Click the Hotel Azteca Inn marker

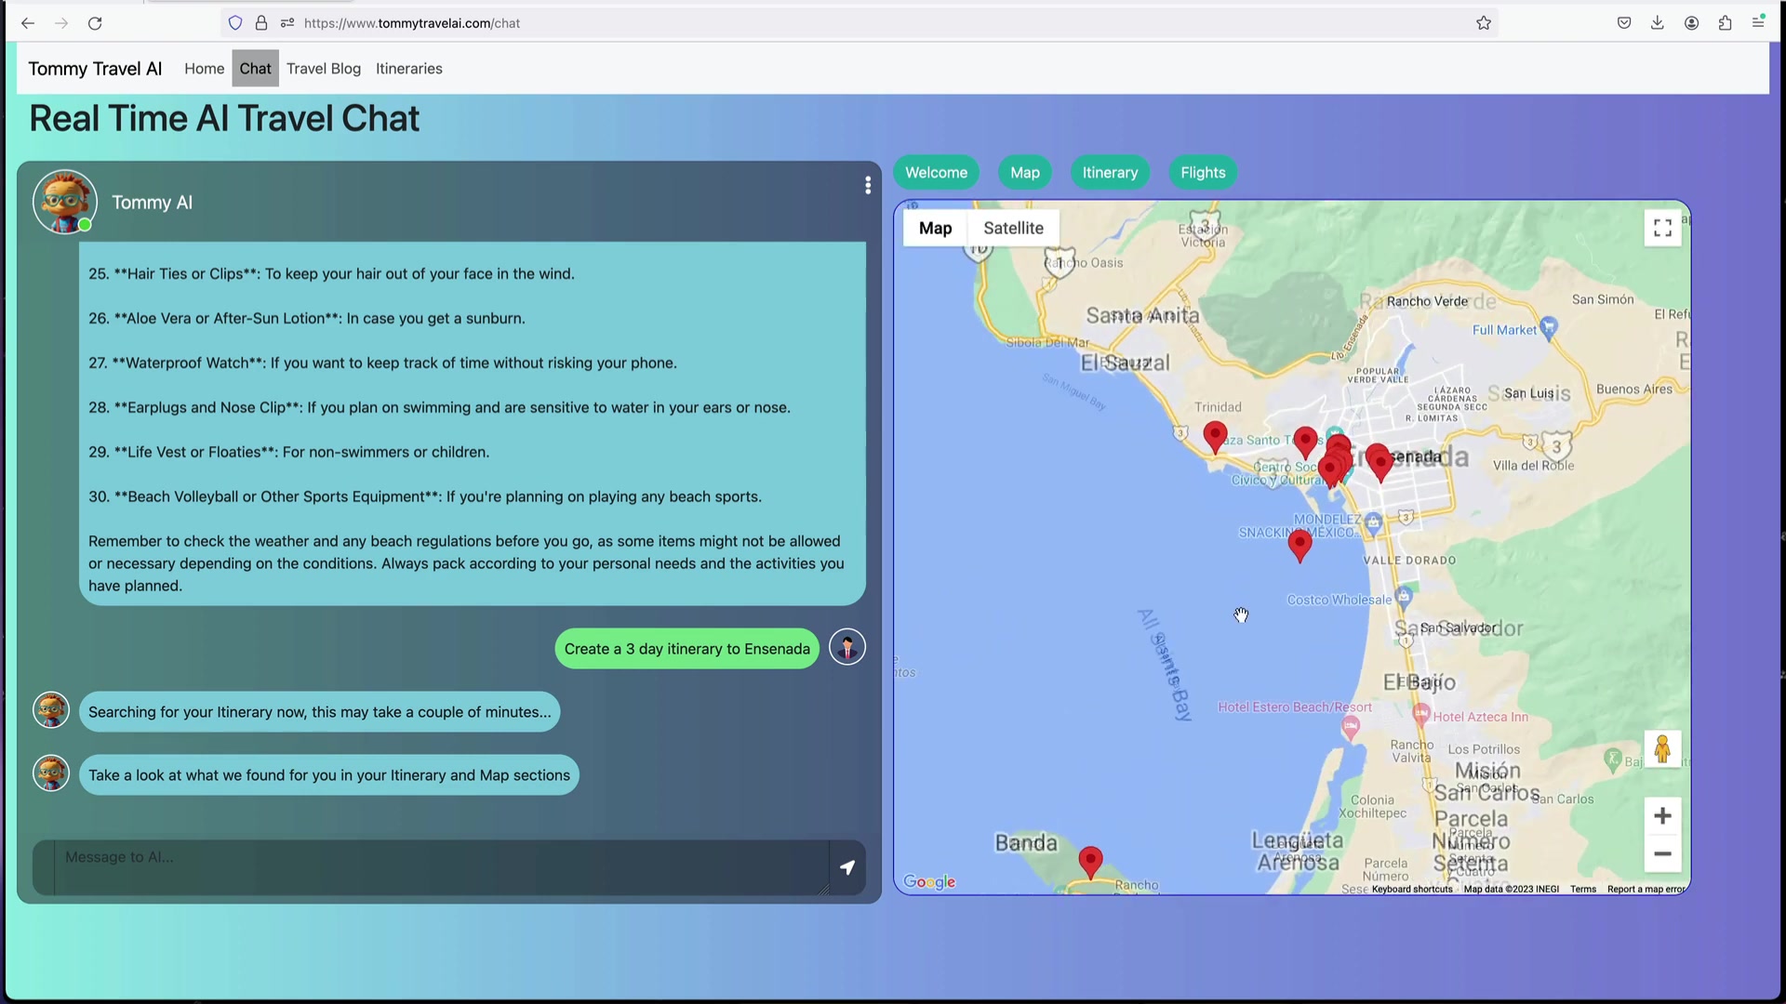(x=1420, y=714)
